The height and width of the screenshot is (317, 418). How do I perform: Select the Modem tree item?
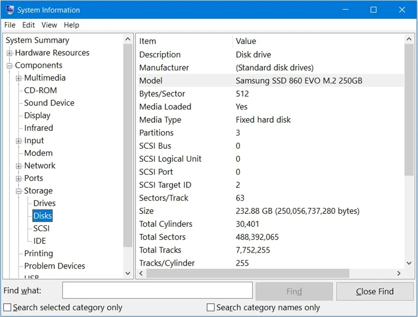(39, 153)
